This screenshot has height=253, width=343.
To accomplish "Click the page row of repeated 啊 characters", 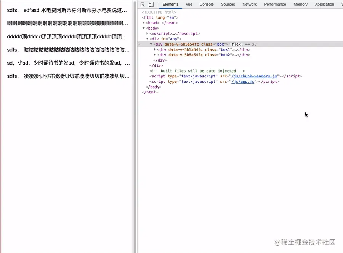I will click(x=67, y=23).
